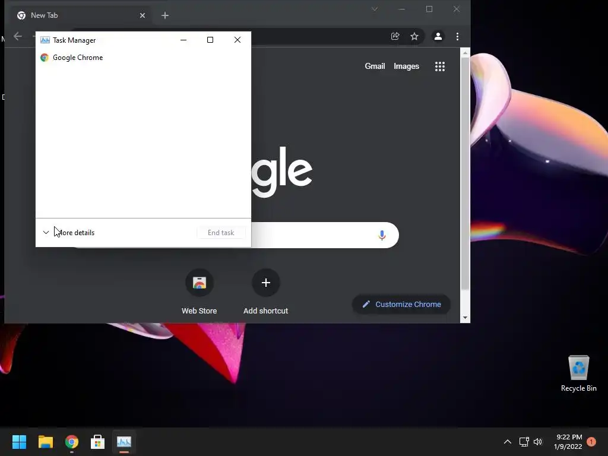This screenshot has width=608, height=456.
Task: Close the Chrome window
Action: 457,9
